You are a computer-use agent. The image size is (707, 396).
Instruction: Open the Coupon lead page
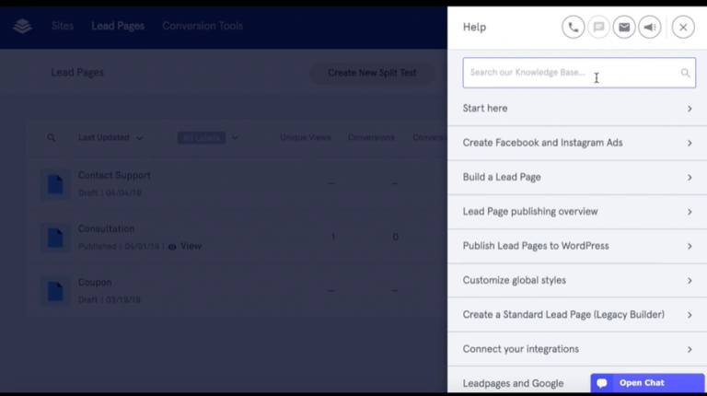[x=95, y=283]
